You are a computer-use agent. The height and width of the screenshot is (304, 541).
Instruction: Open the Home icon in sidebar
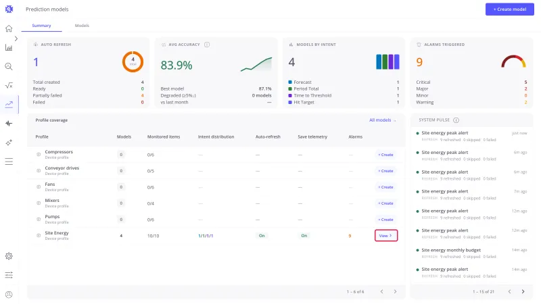click(9, 28)
